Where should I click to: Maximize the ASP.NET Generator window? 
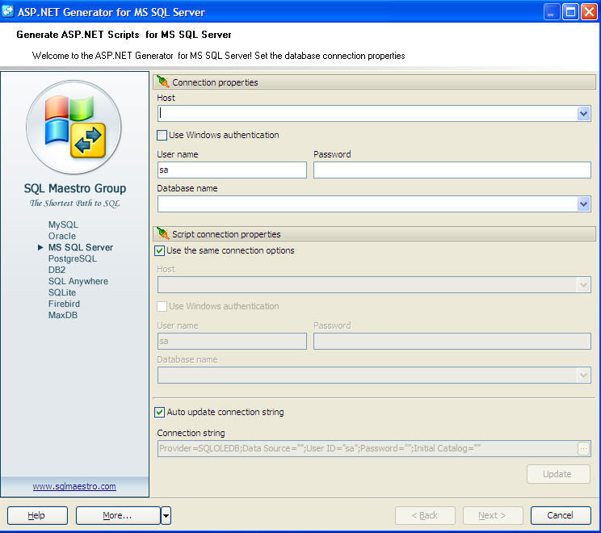[570, 12]
